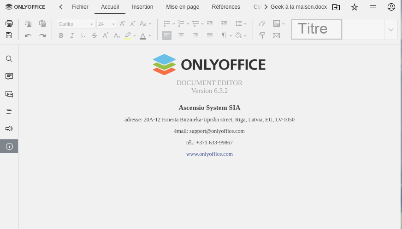Close the About info panel button
Screen dimensions: 402x229
(9, 146)
